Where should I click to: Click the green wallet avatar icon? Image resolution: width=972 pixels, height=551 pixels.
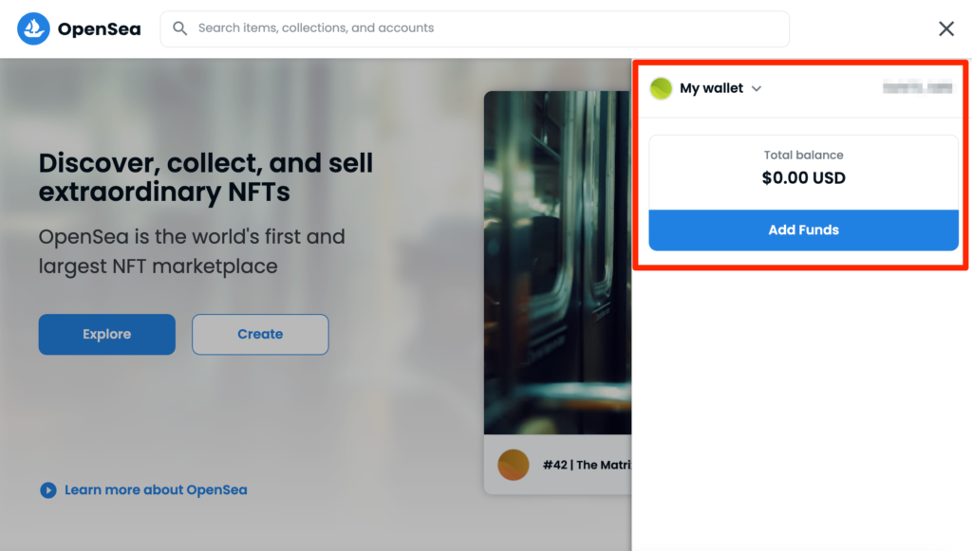click(x=661, y=89)
